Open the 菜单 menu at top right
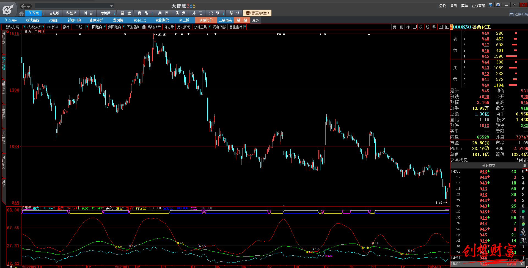Viewport: 528px width, 268px height. (464, 6)
